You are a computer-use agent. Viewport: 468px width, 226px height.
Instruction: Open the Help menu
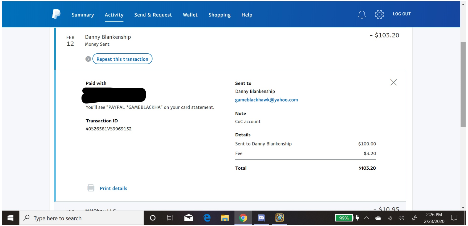tap(247, 15)
